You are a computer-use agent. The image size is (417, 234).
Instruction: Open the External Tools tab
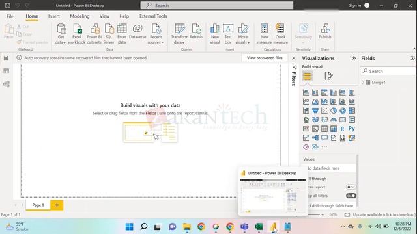click(x=153, y=16)
